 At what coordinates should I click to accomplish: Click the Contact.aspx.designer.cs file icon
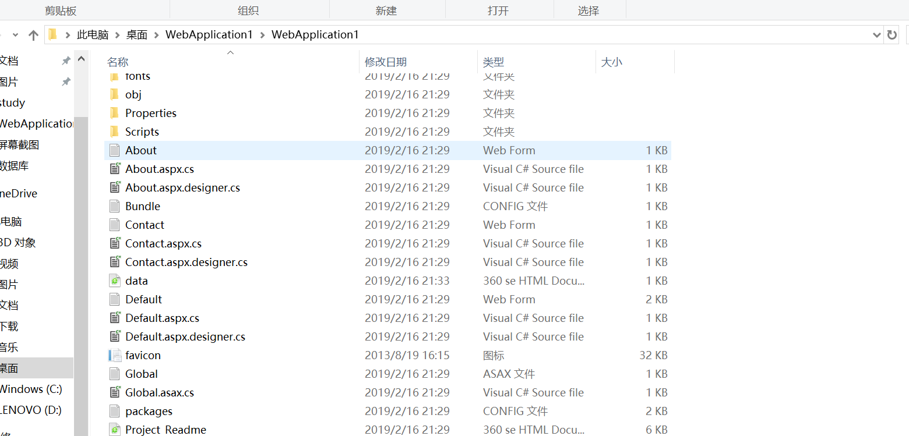tap(115, 262)
